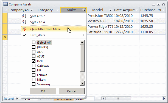Restore the Company Assets window
Viewport: 168px width, 103px height.
pyautogui.click(x=158, y=4)
